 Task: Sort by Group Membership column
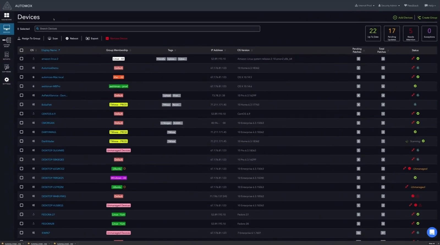coord(119,50)
